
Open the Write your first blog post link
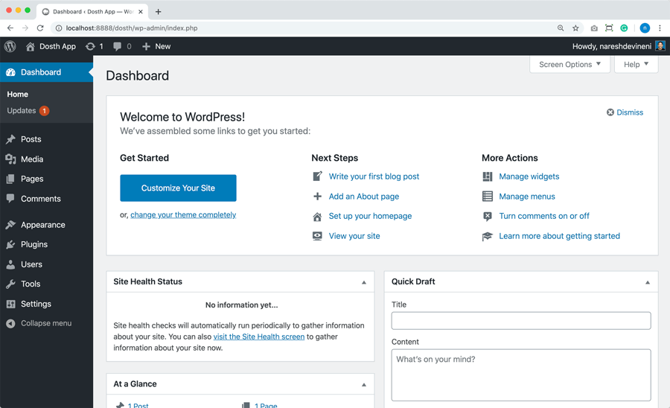[374, 176]
